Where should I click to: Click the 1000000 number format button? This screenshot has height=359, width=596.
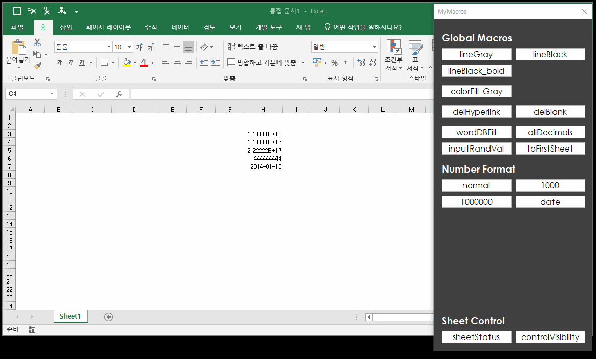click(x=476, y=202)
